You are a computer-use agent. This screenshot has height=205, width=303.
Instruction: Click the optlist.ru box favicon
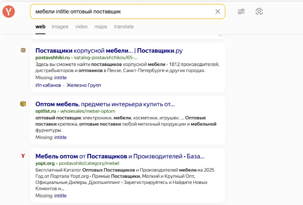23,104
